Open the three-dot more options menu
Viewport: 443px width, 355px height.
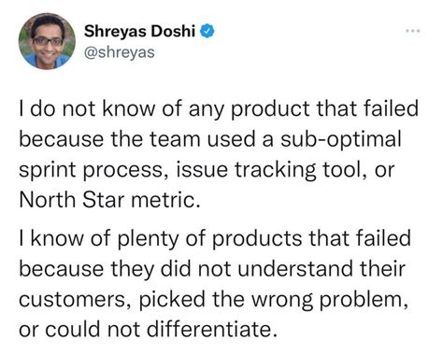point(413,31)
